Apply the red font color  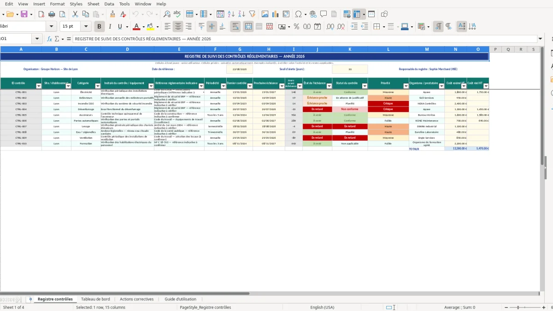pyautogui.click(x=136, y=27)
